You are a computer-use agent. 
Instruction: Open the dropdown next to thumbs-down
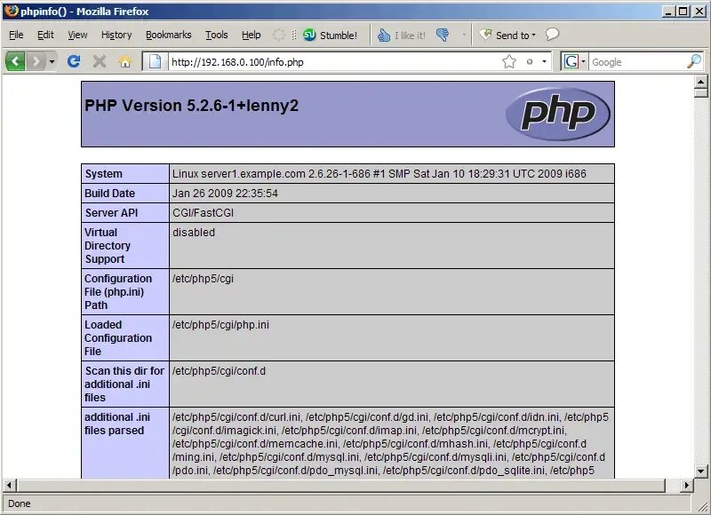point(464,35)
